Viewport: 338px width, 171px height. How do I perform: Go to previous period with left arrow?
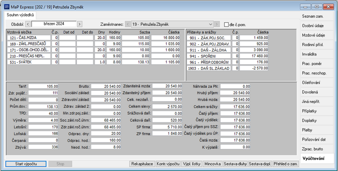point(28,24)
